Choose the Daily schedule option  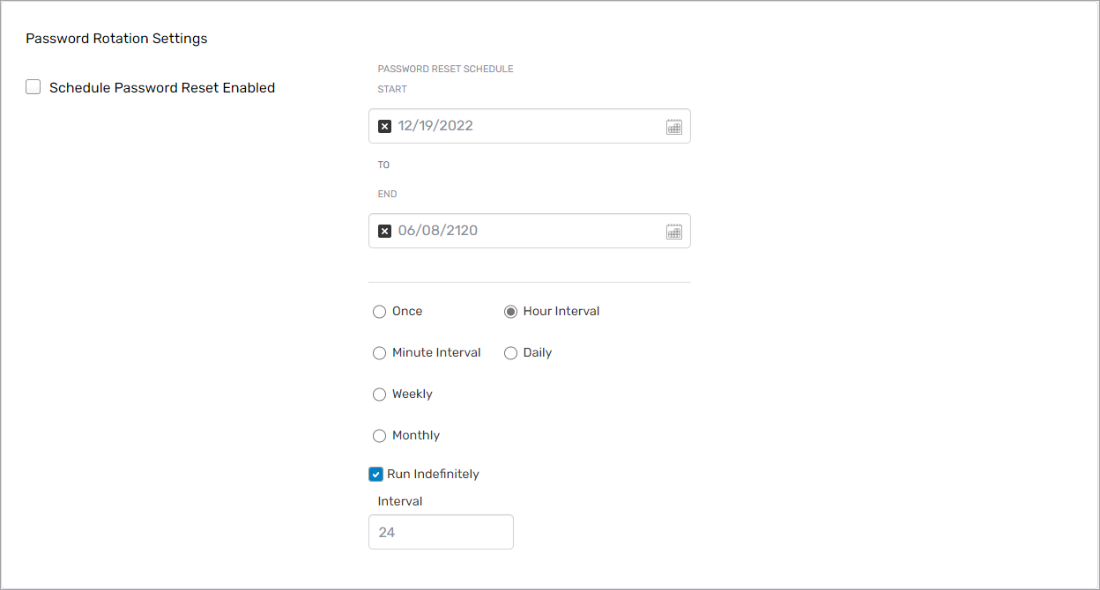click(x=510, y=353)
